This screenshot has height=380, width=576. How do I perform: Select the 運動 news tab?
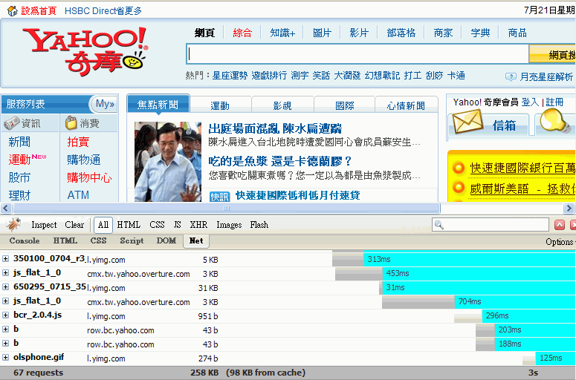(220, 105)
